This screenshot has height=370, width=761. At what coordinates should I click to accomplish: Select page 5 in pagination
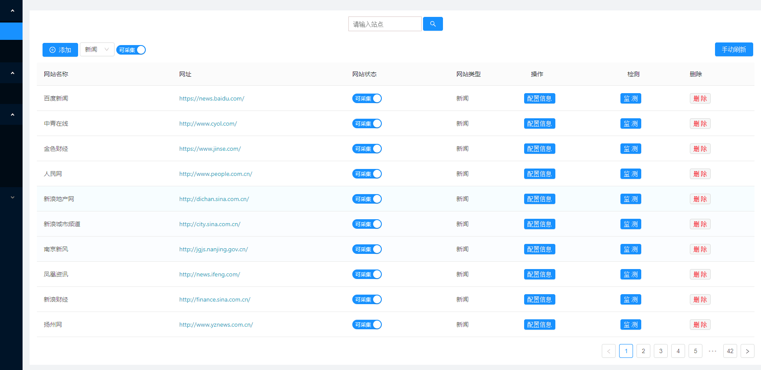coord(695,351)
